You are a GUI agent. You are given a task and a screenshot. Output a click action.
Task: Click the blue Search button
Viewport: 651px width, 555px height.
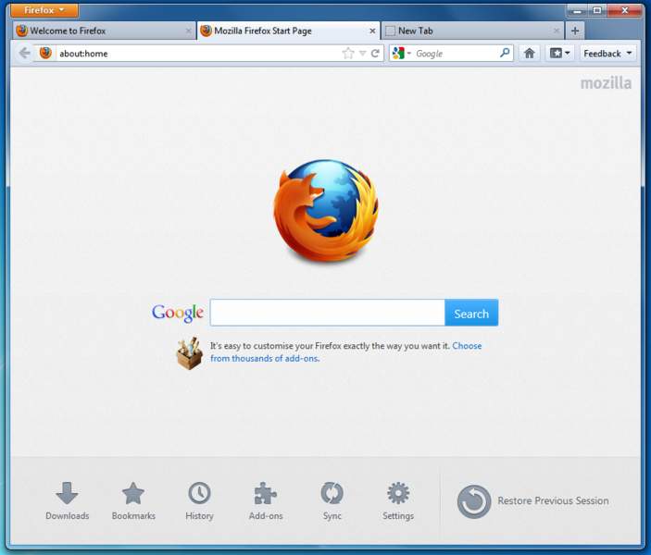pos(471,313)
